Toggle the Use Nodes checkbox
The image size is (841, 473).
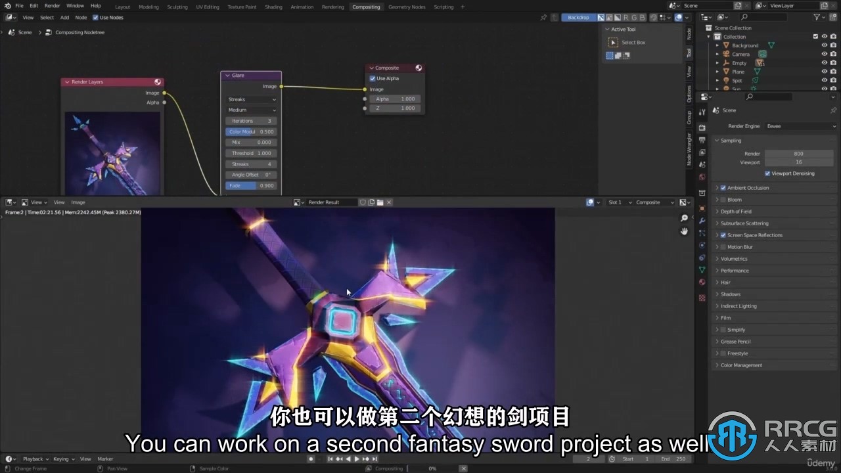(x=95, y=18)
